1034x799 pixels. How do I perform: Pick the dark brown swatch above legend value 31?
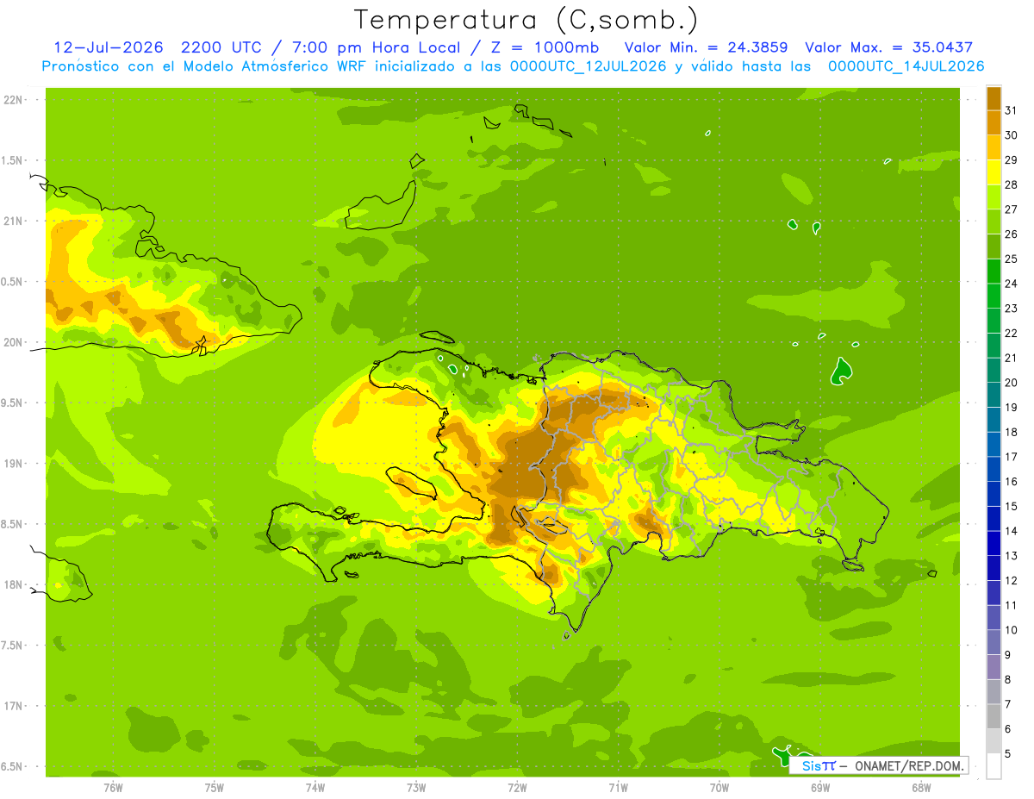[x=994, y=98]
